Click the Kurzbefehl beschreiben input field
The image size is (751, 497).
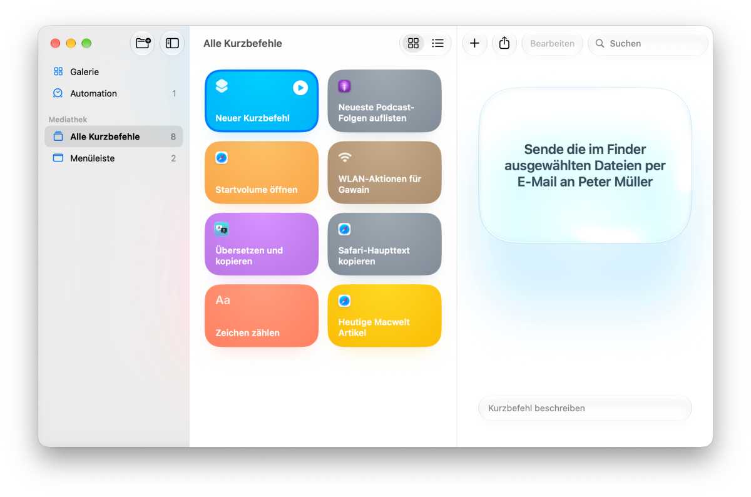click(585, 408)
